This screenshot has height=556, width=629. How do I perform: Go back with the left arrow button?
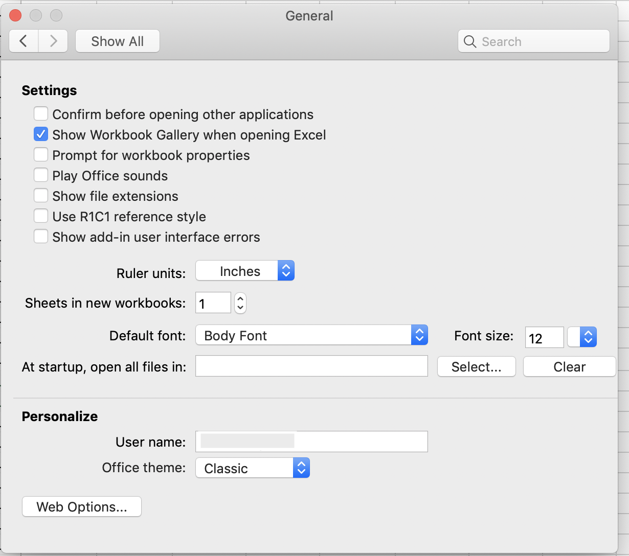[x=24, y=41]
